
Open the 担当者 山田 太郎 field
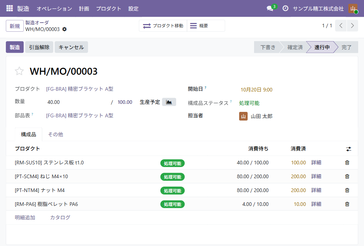pos(256,116)
